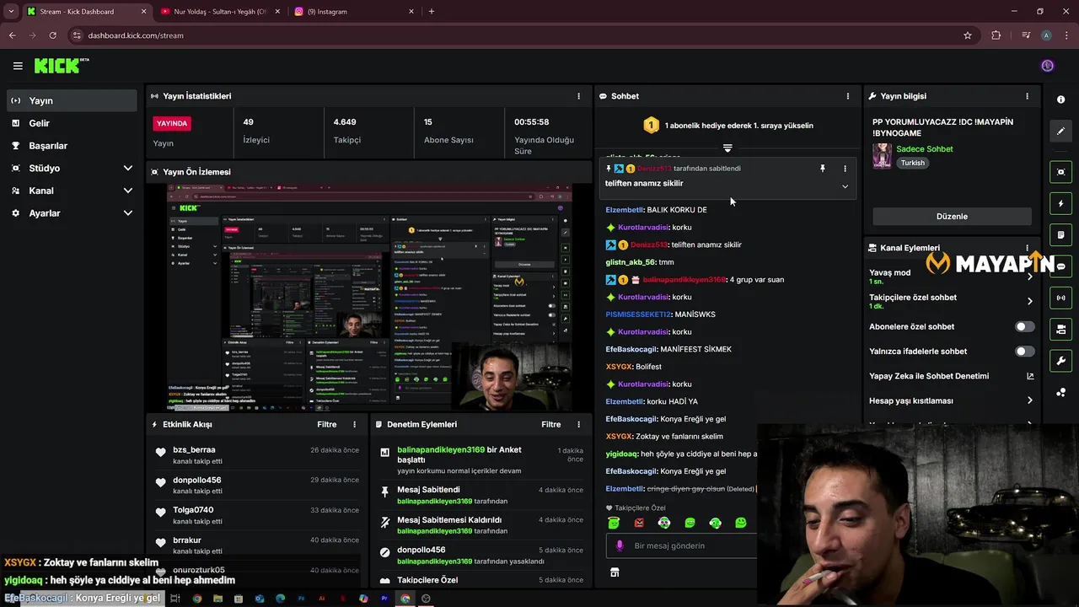Click the purple microphone icon in the message box

620,545
